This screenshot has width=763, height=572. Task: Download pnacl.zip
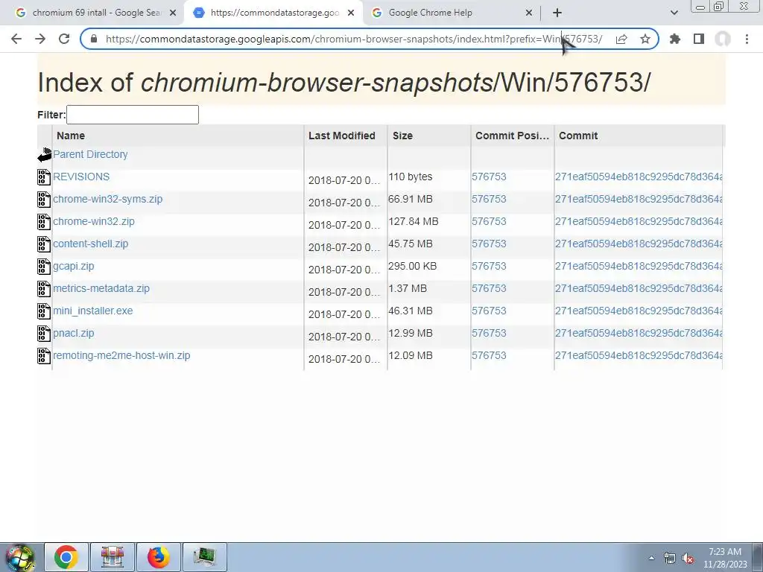[74, 333]
